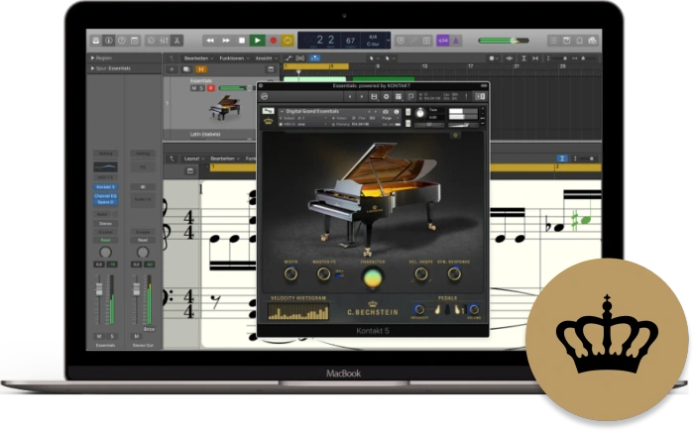The image size is (694, 432).
Task: Open the LCD display mode dropdown arrow
Action: (389, 41)
